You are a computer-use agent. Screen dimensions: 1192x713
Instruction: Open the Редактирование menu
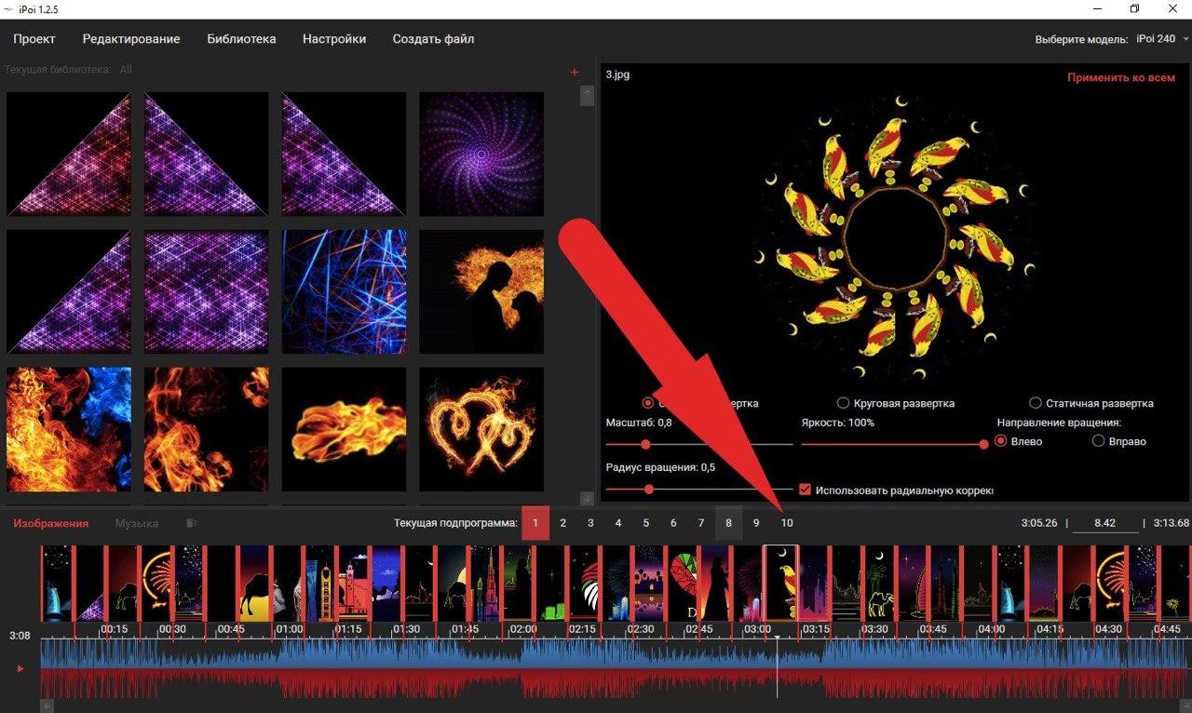(131, 39)
